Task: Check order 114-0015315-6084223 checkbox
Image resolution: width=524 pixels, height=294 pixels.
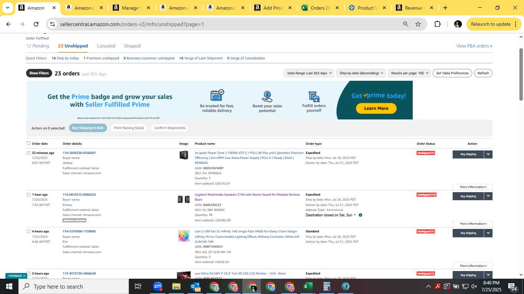Action: coord(28,194)
